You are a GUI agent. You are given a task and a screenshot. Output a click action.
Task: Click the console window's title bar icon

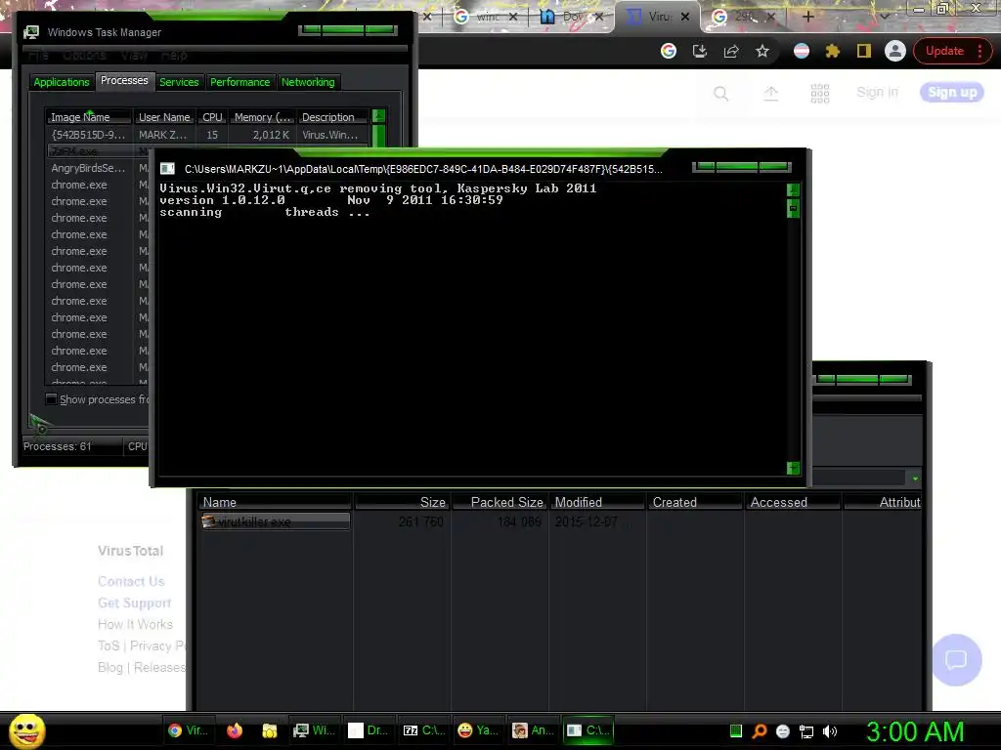[167, 168]
